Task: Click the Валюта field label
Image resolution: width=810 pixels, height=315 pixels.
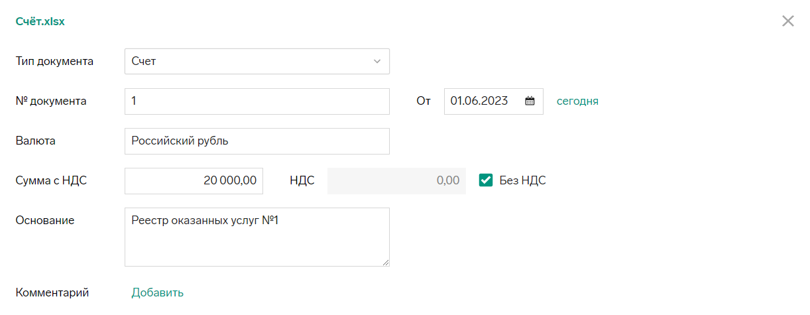Action: click(x=35, y=141)
